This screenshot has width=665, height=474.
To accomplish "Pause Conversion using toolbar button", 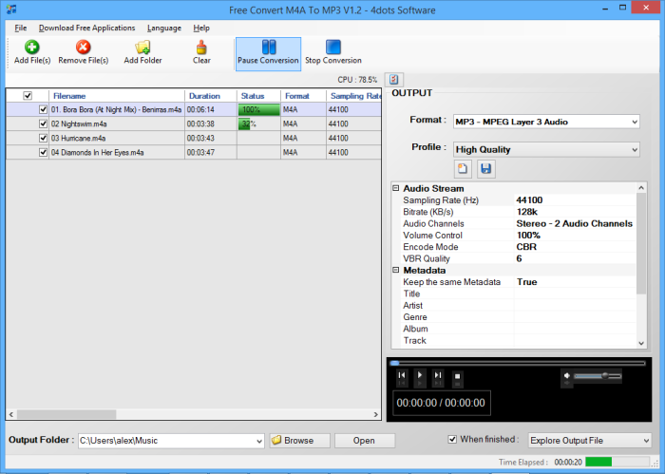I will click(x=268, y=54).
